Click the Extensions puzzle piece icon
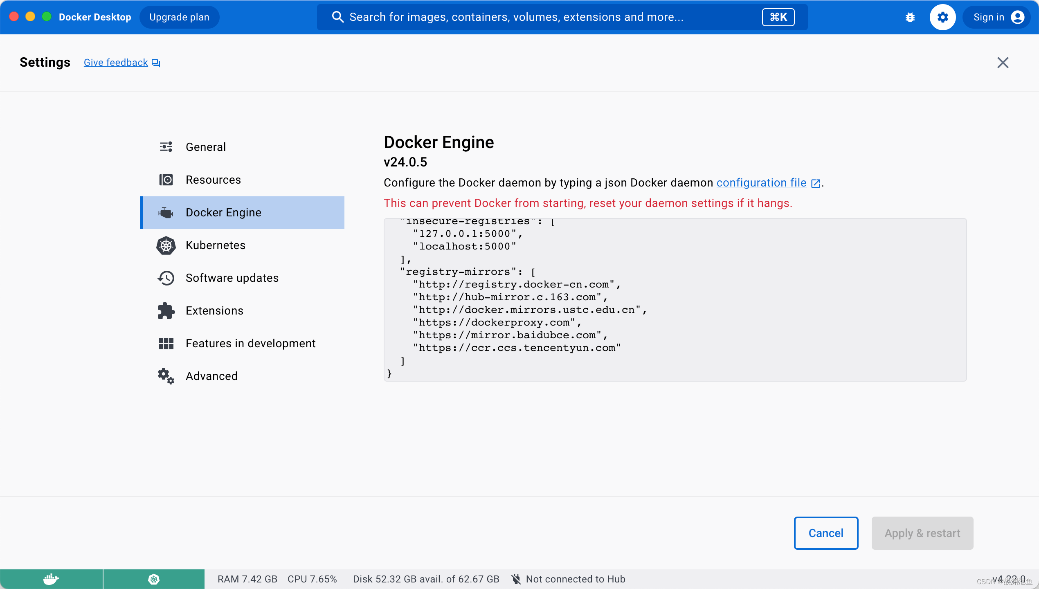Viewport: 1039px width, 589px height. point(166,311)
